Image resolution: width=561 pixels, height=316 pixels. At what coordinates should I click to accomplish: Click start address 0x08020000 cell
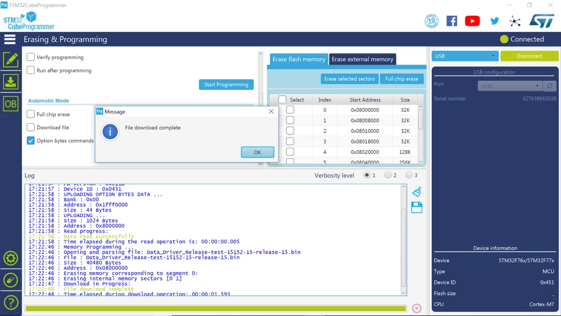(364, 152)
